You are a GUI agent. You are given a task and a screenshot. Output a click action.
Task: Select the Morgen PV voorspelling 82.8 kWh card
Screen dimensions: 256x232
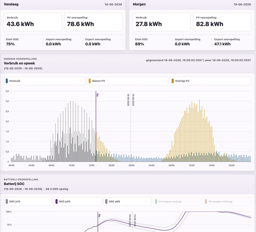click(x=222, y=22)
